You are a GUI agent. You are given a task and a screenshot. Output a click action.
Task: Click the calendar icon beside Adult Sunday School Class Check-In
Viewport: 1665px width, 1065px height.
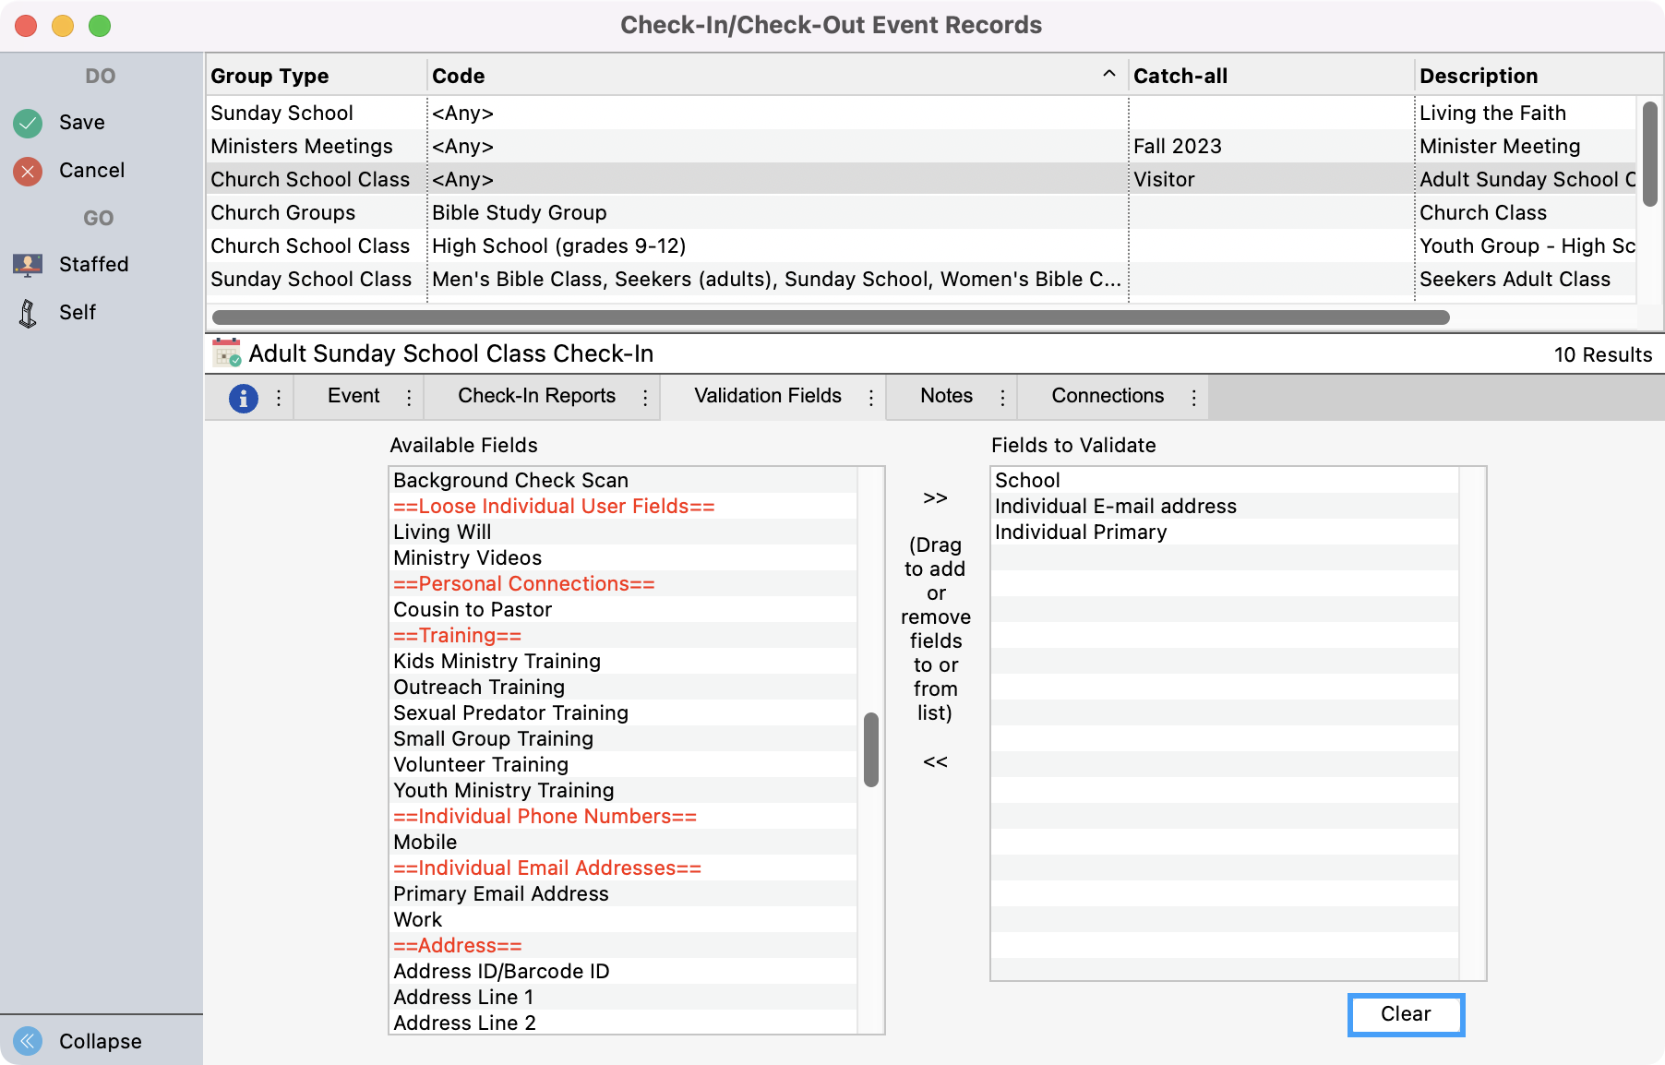click(x=224, y=353)
